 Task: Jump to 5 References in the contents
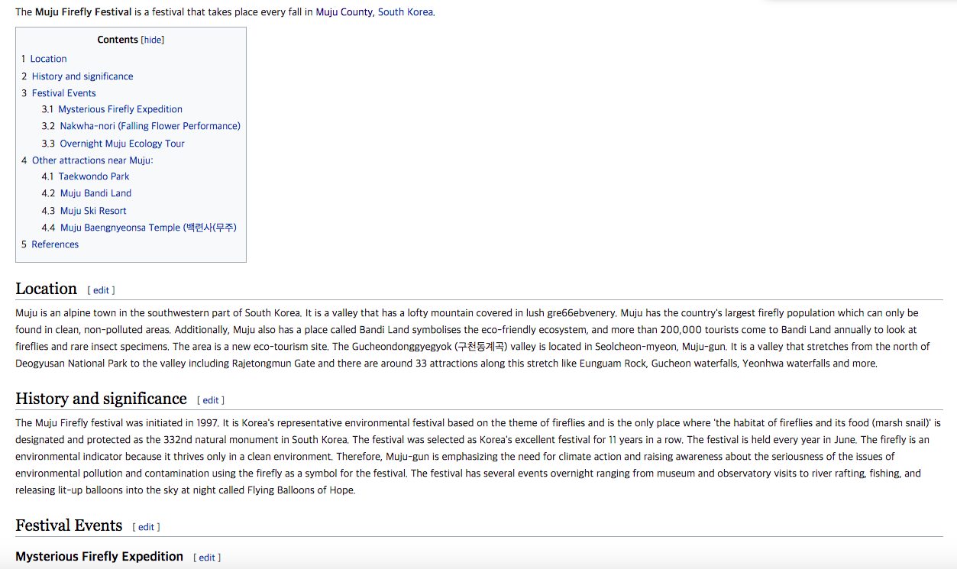coord(50,244)
